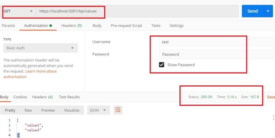275x138 pixels.
Task: Click the 167 B size value
Action: pos(255,97)
